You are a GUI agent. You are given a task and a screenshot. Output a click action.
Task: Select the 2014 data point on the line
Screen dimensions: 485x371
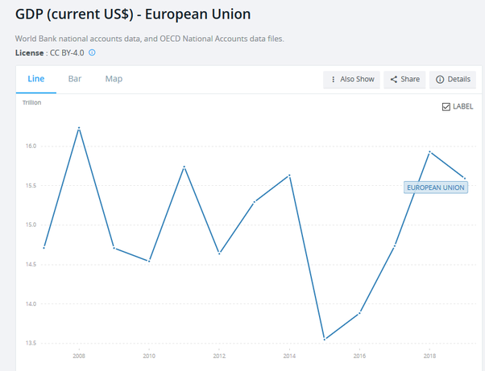pyautogui.click(x=289, y=175)
